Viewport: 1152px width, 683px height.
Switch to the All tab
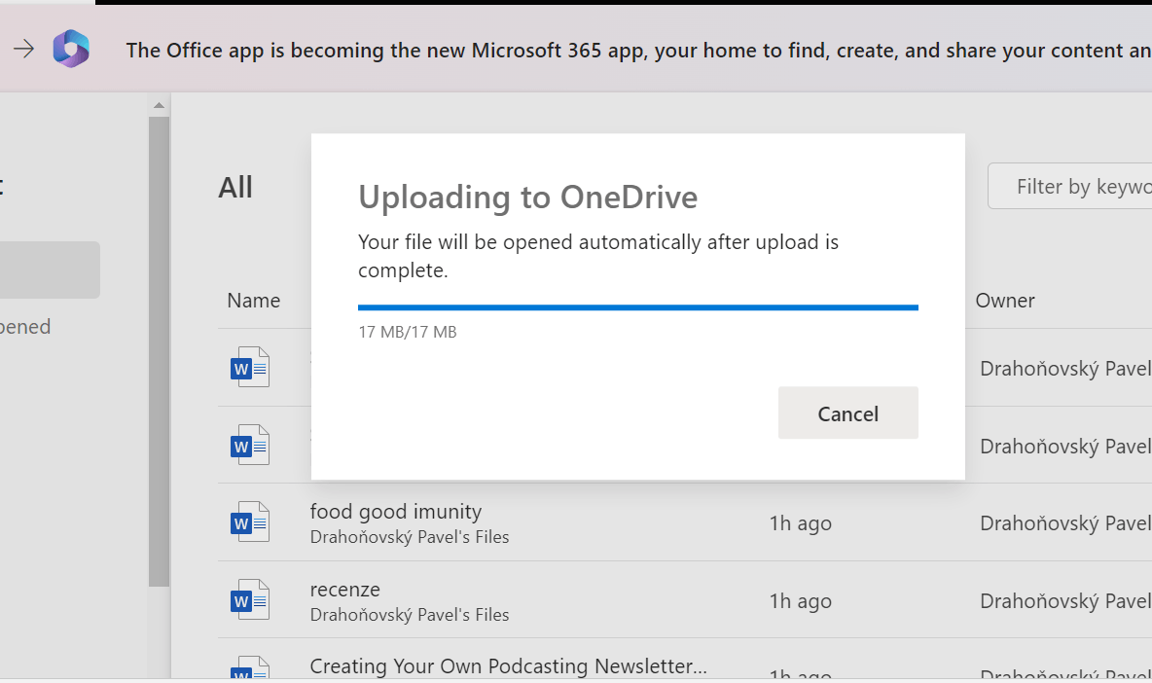click(x=235, y=186)
